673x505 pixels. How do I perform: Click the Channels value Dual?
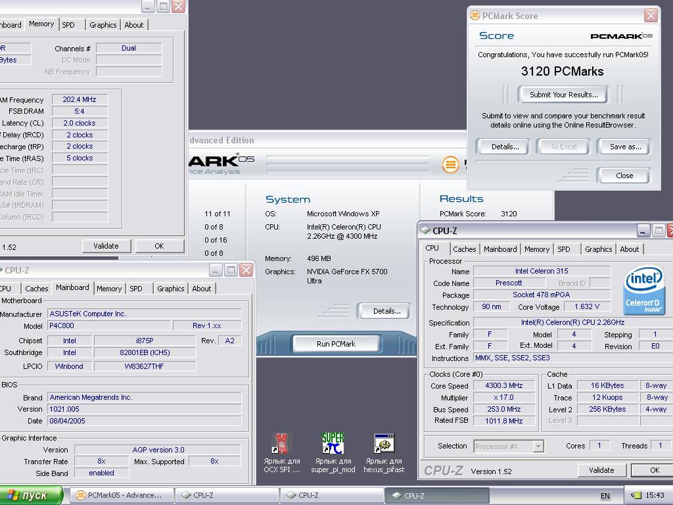pos(128,48)
